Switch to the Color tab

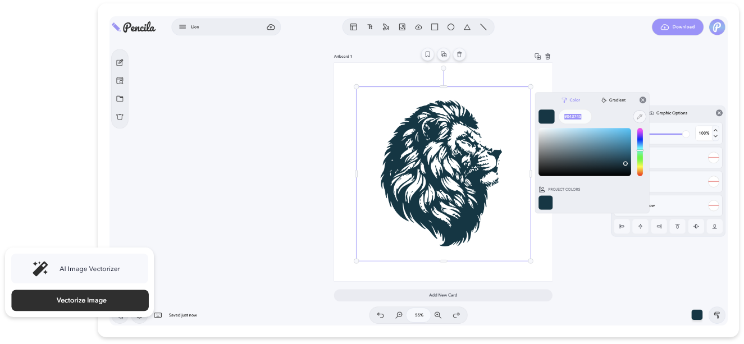tap(571, 100)
